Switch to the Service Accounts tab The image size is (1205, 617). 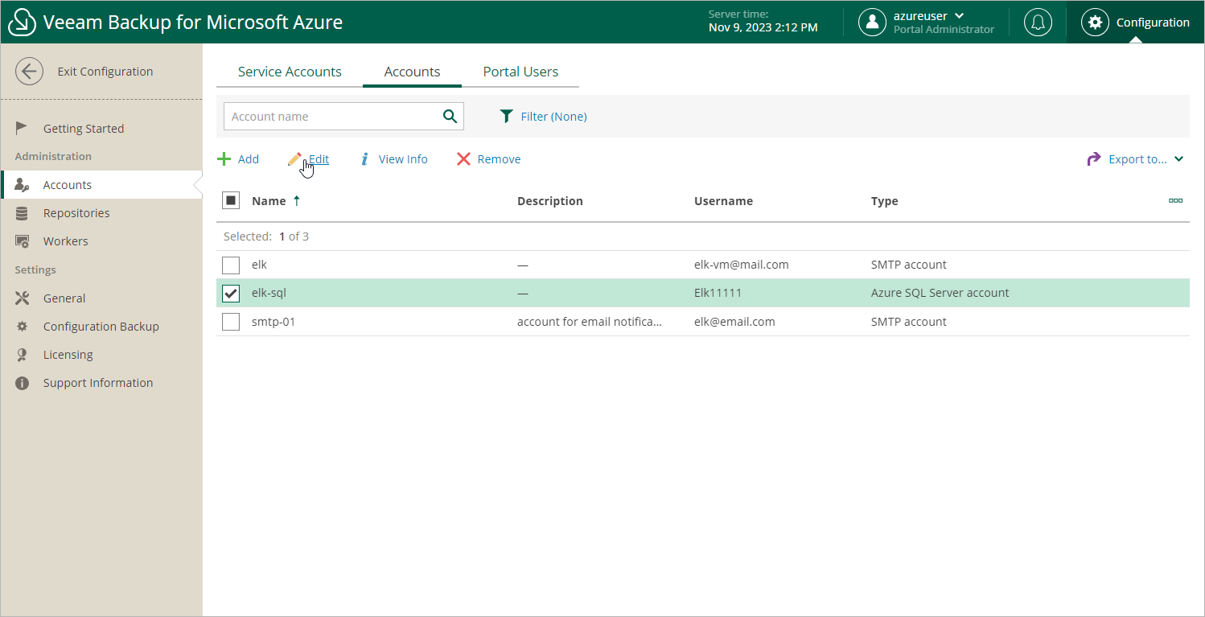point(290,72)
